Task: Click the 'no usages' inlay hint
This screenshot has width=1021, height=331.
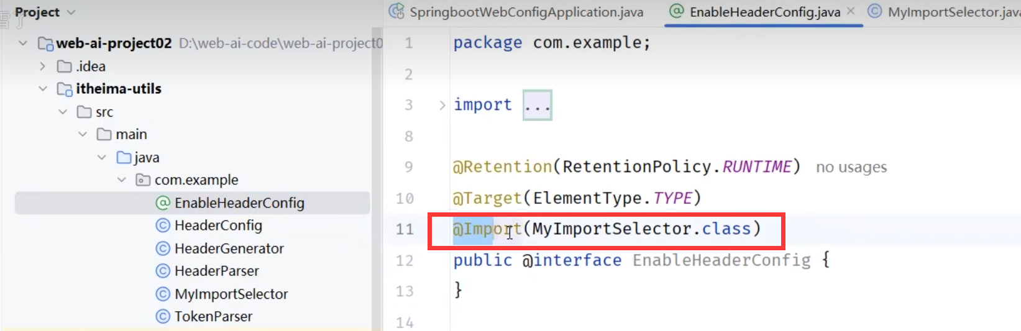Action: click(851, 167)
